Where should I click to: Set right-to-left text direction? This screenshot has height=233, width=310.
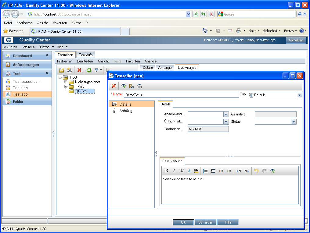coord(247,171)
